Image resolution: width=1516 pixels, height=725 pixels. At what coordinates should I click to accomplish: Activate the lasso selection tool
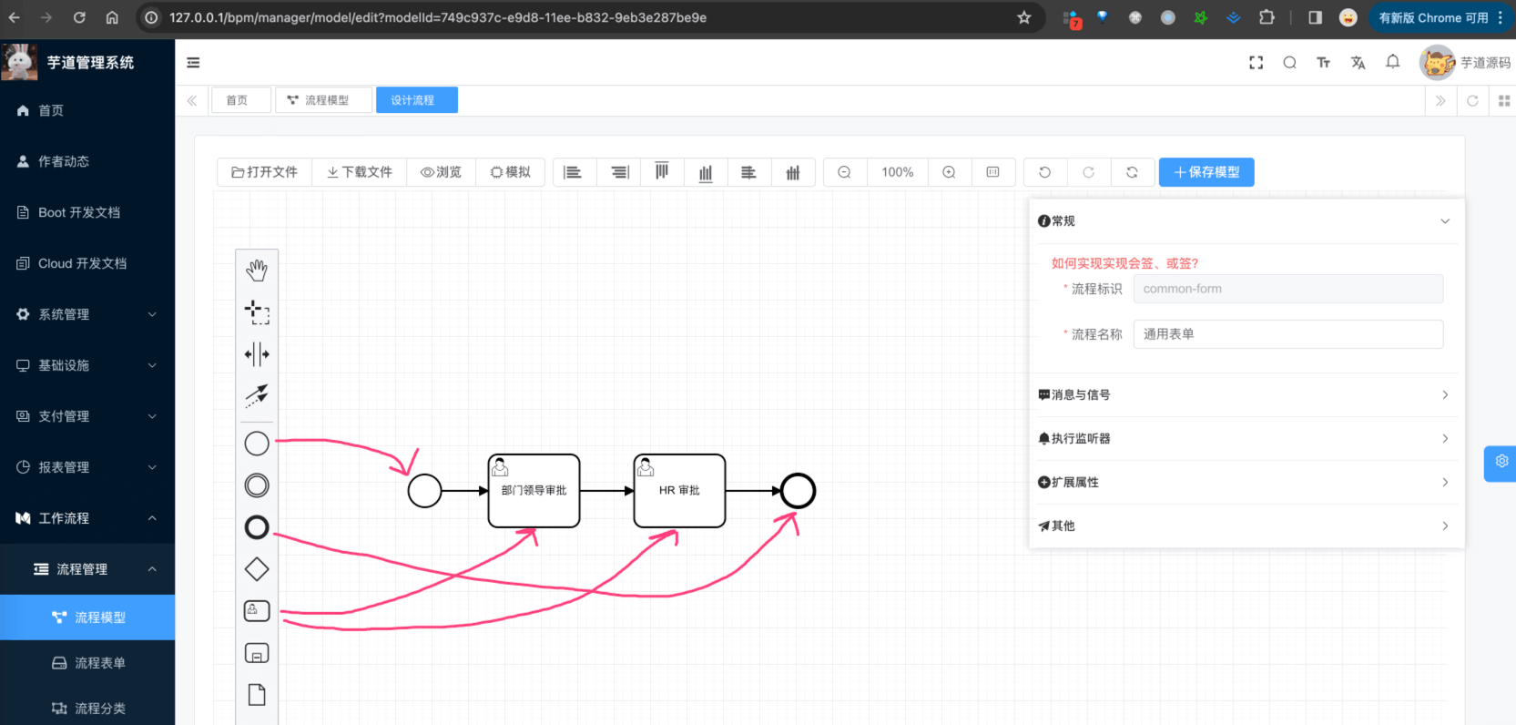[x=257, y=312]
